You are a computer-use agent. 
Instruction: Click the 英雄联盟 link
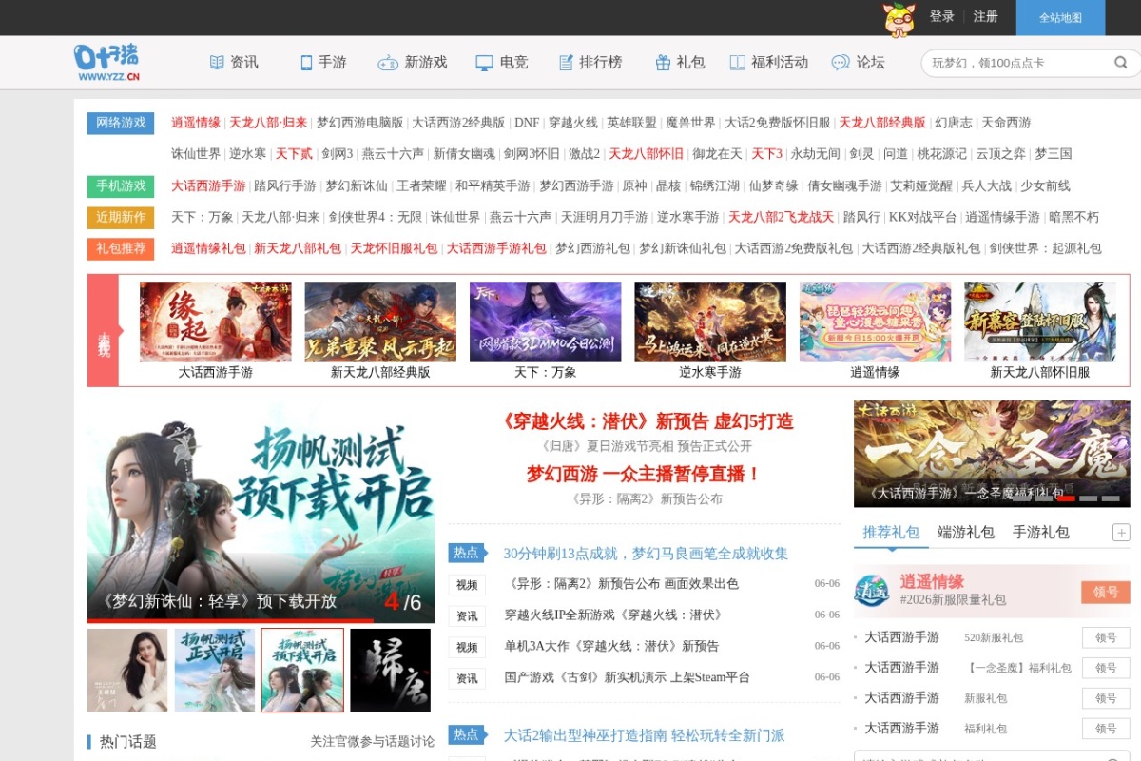(x=632, y=123)
